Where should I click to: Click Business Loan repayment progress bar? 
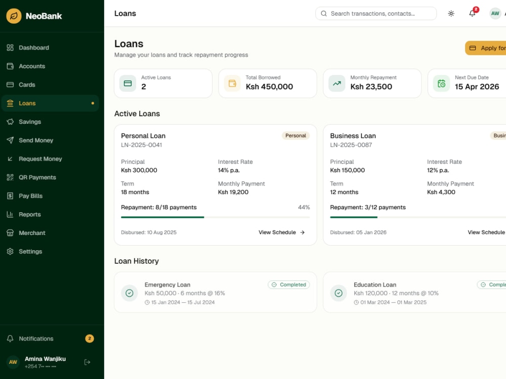pos(418,217)
